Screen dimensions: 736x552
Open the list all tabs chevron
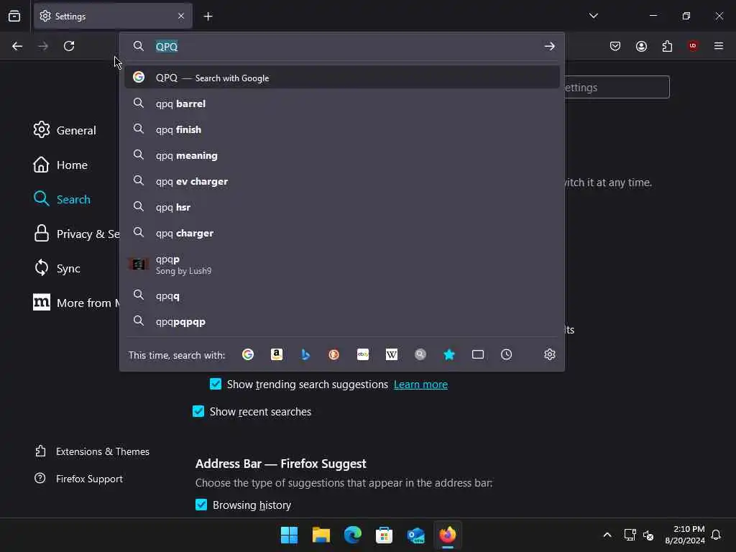(x=593, y=16)
